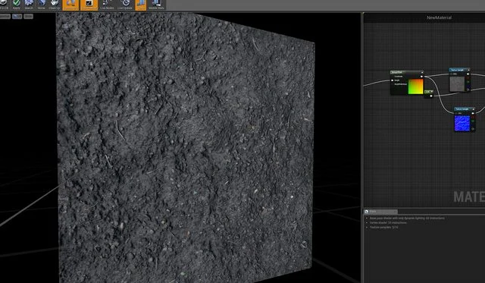The width and height of the screenshot is (485, 283).
Task: Click the Find in CB toolbar icon
Action: pos(4,5)
